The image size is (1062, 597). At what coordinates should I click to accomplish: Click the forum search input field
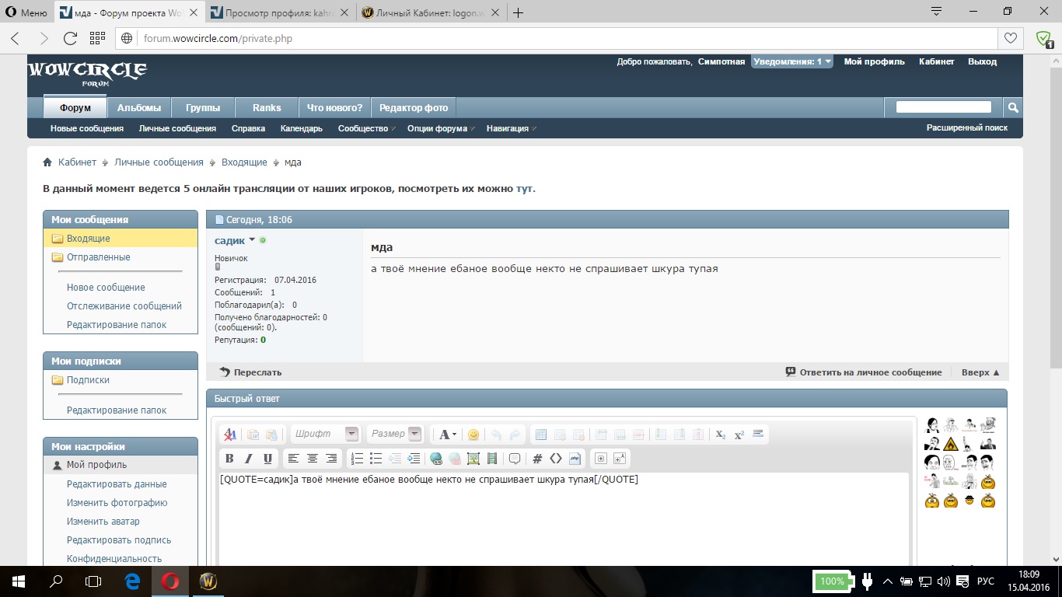pyautogui.click(x=943, y=107)
